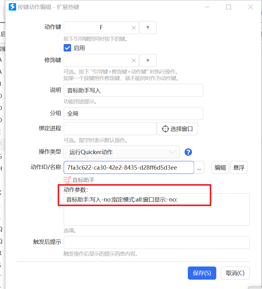Screen dimensions: 262x289
Task: Open the modifier key dropdown arrow
Action: pos(147,60)
